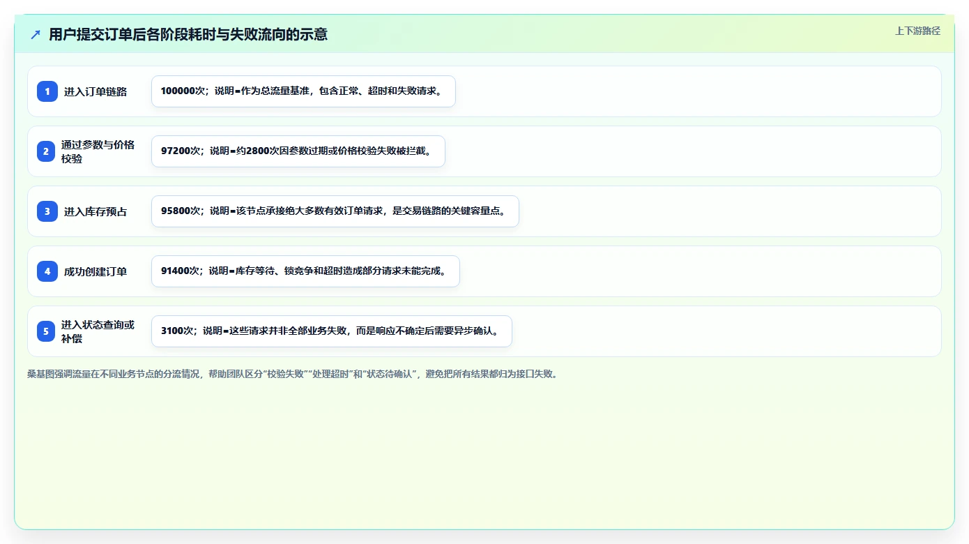This screenshot has width=969, height=544.
Task: Open the 95800次 inventory reservation description box
Action: coord(335,211)
